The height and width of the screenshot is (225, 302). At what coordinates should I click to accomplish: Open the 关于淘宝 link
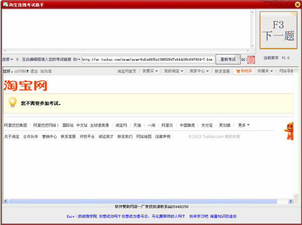(12, 137)
